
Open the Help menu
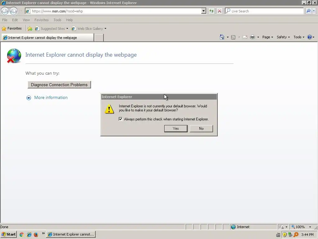(x=69, y=20)
